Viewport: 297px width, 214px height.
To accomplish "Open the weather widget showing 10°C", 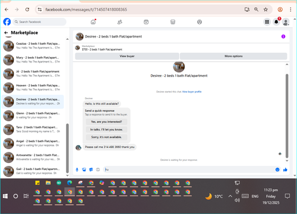I will [214, 196].
